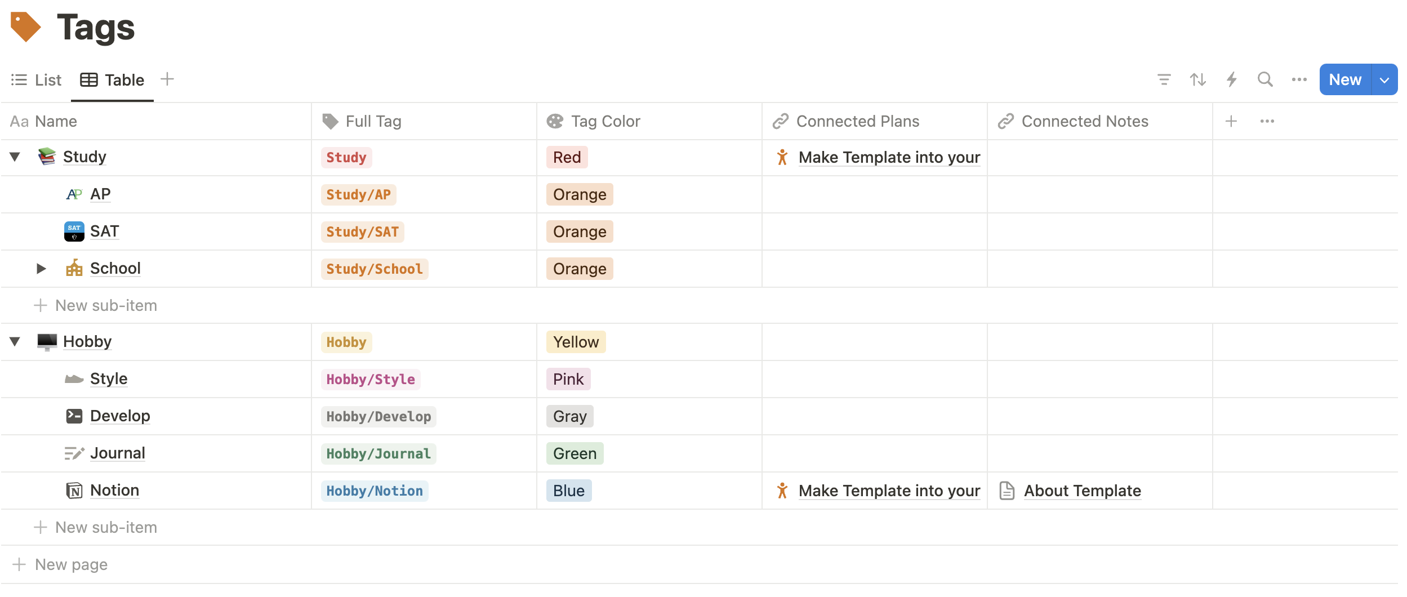The height and width of the screenshot is (597, 1407).
Task: Click the search icon in toolbar
Action: click(1264, 79)
